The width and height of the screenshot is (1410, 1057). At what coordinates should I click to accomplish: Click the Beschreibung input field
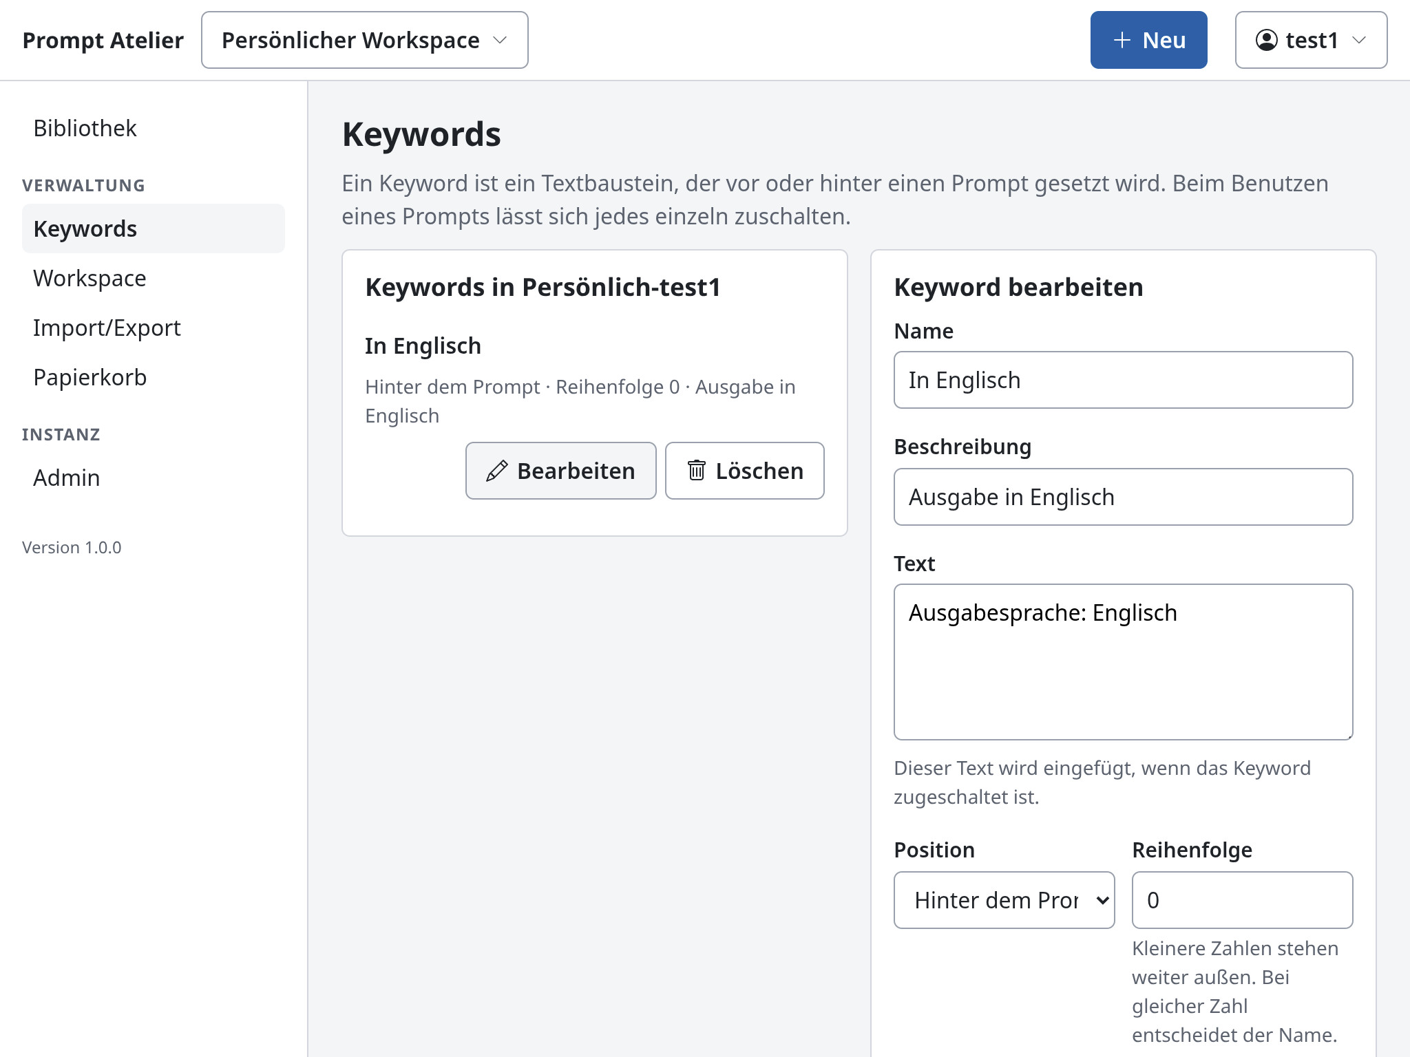click(x=1123, y=497)
